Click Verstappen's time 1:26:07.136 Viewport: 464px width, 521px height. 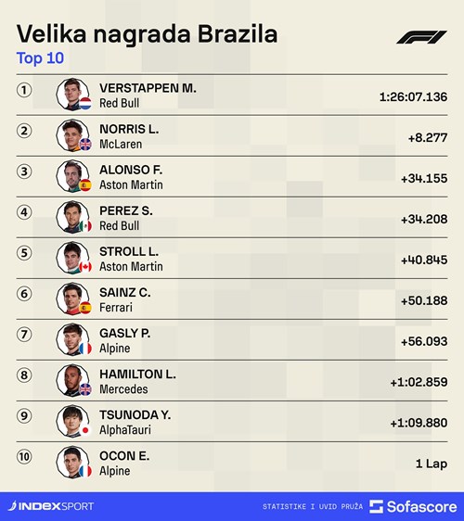coord(414,97)
